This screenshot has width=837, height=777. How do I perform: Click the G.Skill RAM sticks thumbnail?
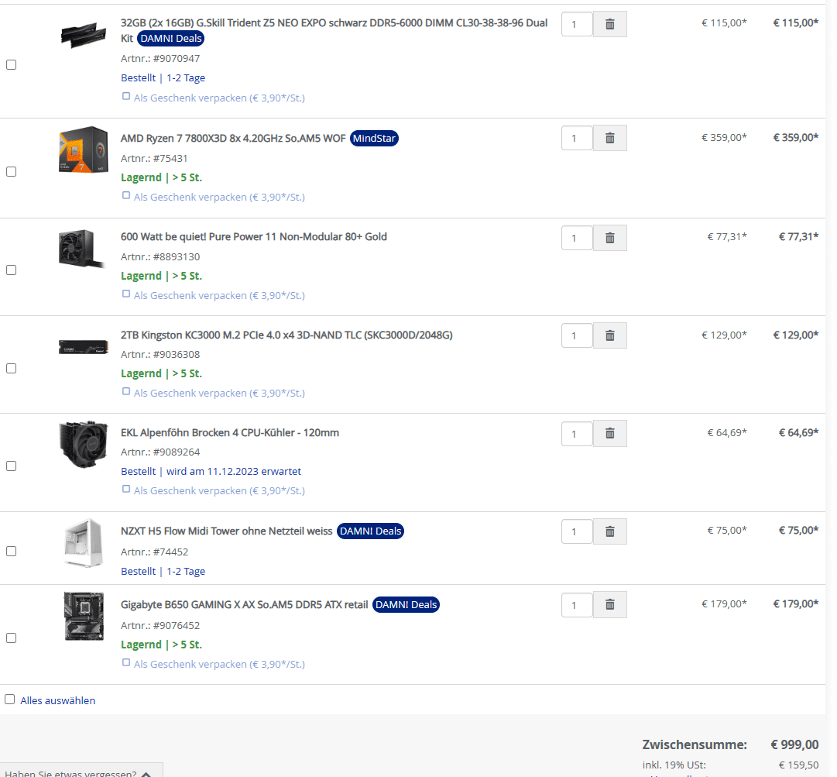point(84,34)
